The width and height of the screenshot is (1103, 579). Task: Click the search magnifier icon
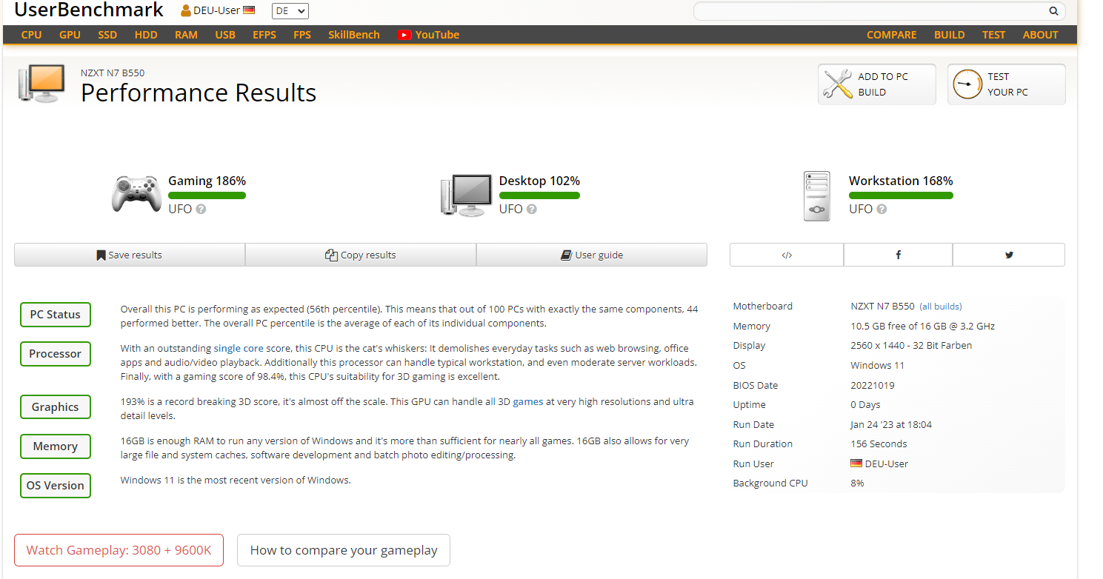tap(1053, 11)
